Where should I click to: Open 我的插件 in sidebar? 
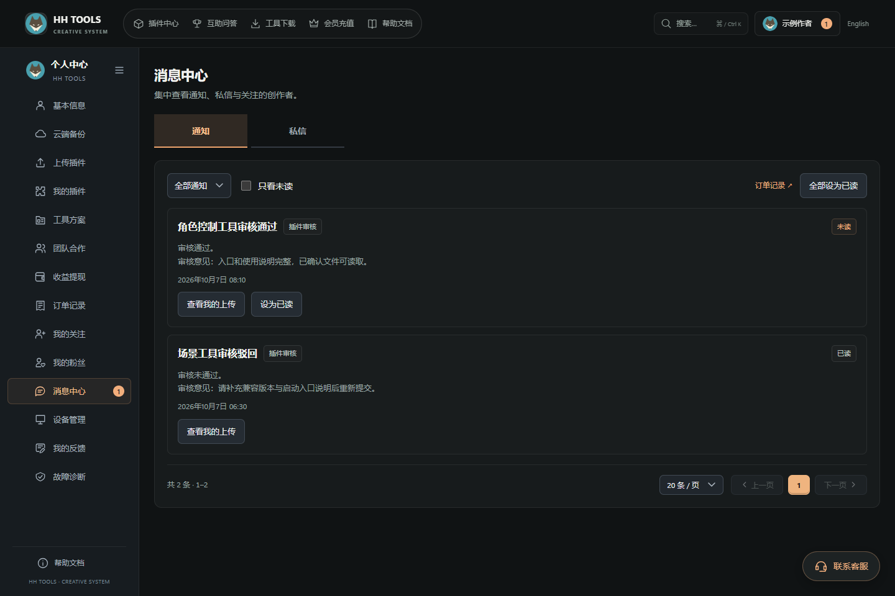[x=69, y=191]
